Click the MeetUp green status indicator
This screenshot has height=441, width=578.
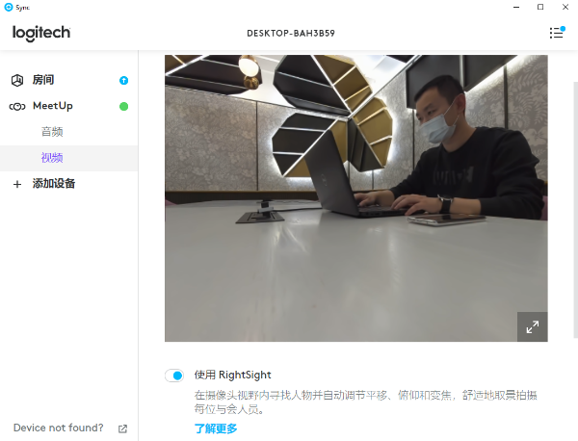(x=124, y=107)
